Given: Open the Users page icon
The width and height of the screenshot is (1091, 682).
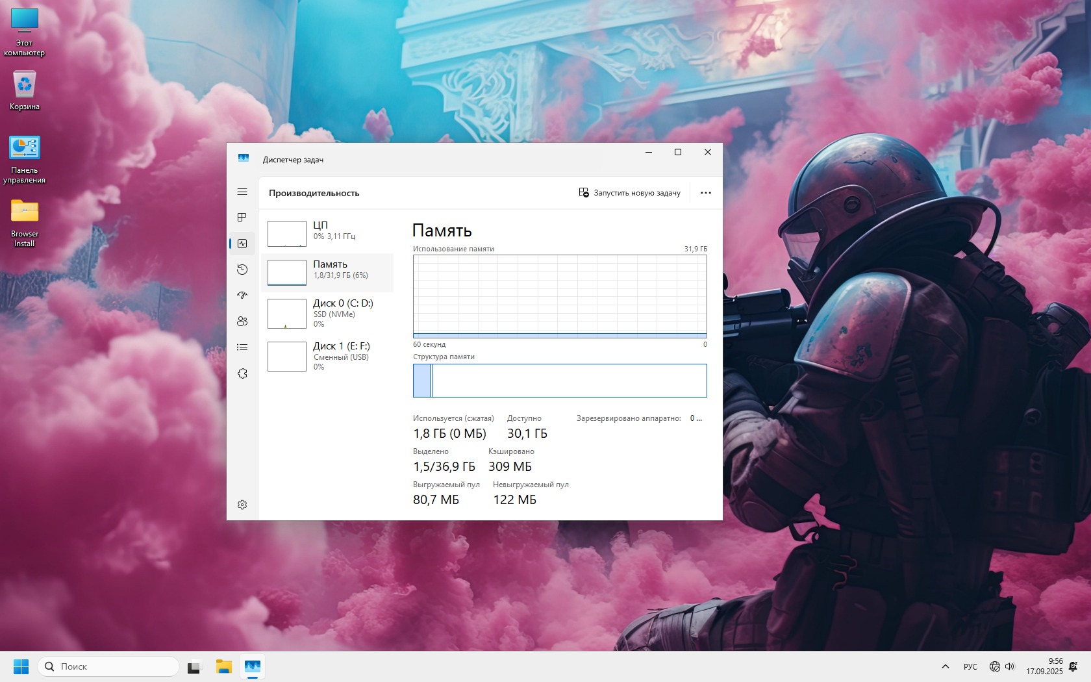Looking at the screenshot, I should (242, 322).
